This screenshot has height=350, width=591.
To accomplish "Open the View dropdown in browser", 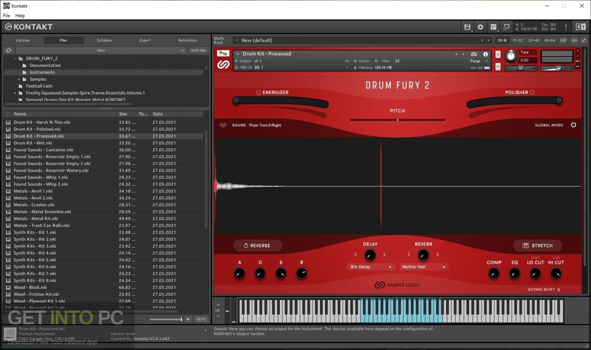I will click(101, 50).
